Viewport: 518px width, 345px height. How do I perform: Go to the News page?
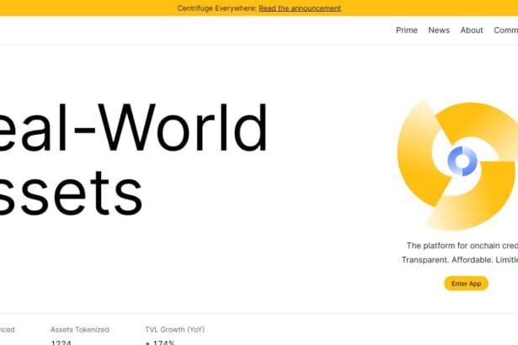(x=439, y=30)
